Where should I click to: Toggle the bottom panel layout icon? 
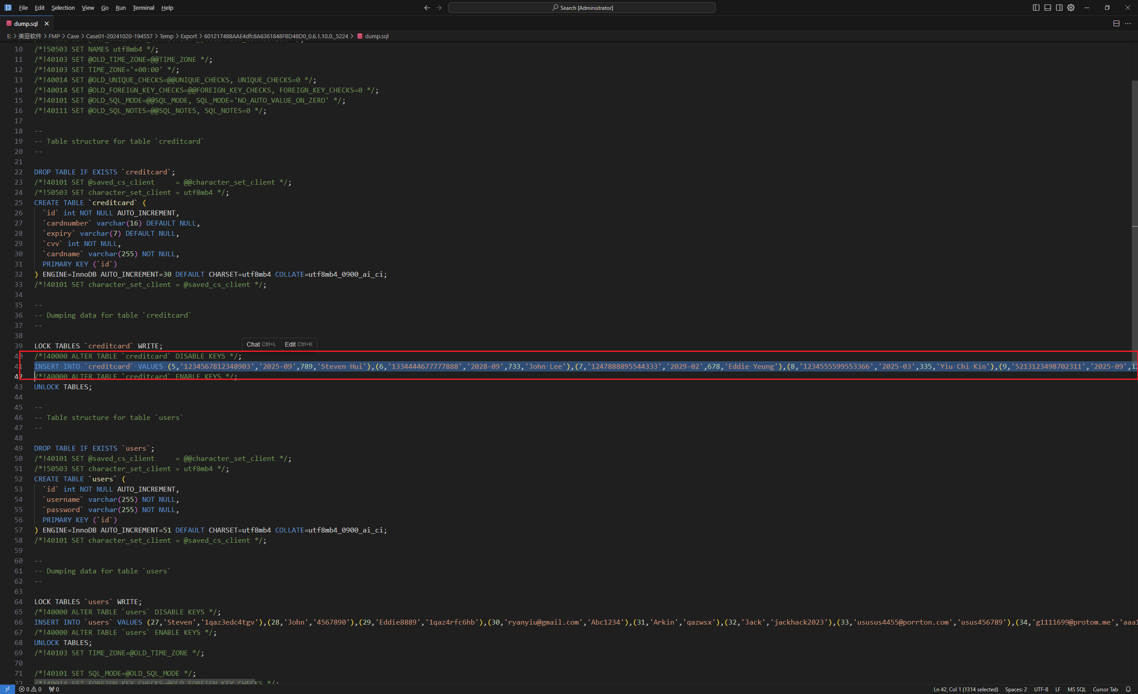click(1047, 8)
